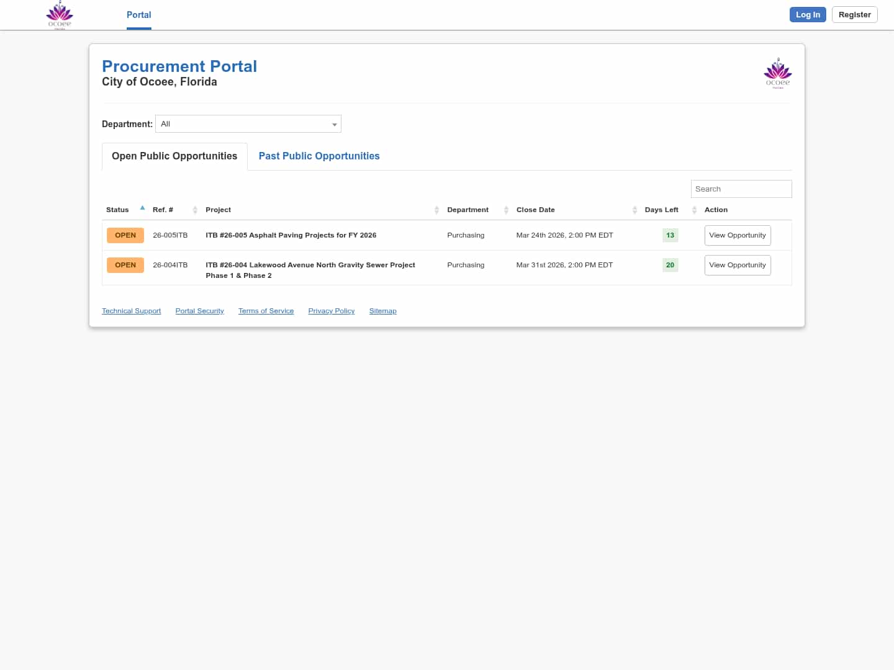
Task: Click the Ocoee logo beside portal title
Action: 777,73
